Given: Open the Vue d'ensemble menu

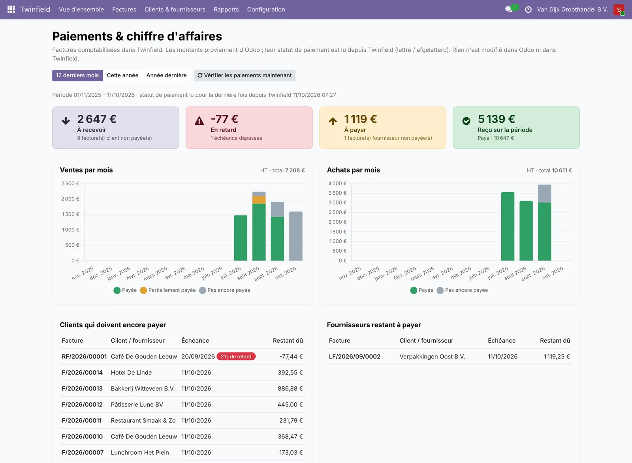Looking at the screenshot, I should [81, 9].
